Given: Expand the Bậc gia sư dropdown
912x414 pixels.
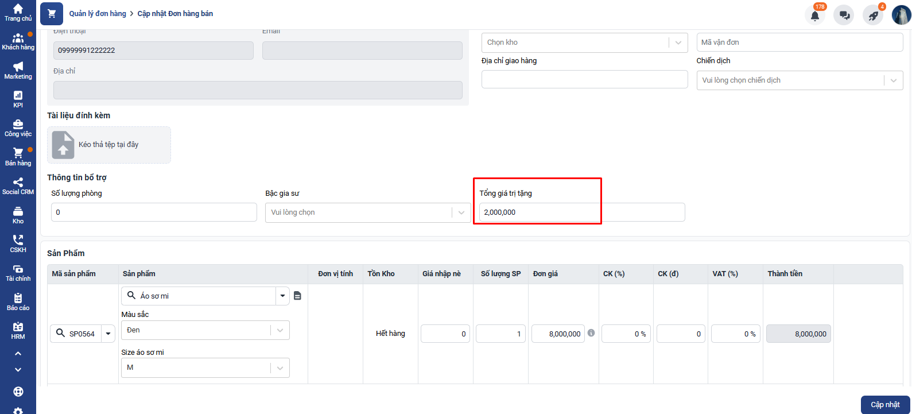Looking at the screenshot, I should coord(461,212).
